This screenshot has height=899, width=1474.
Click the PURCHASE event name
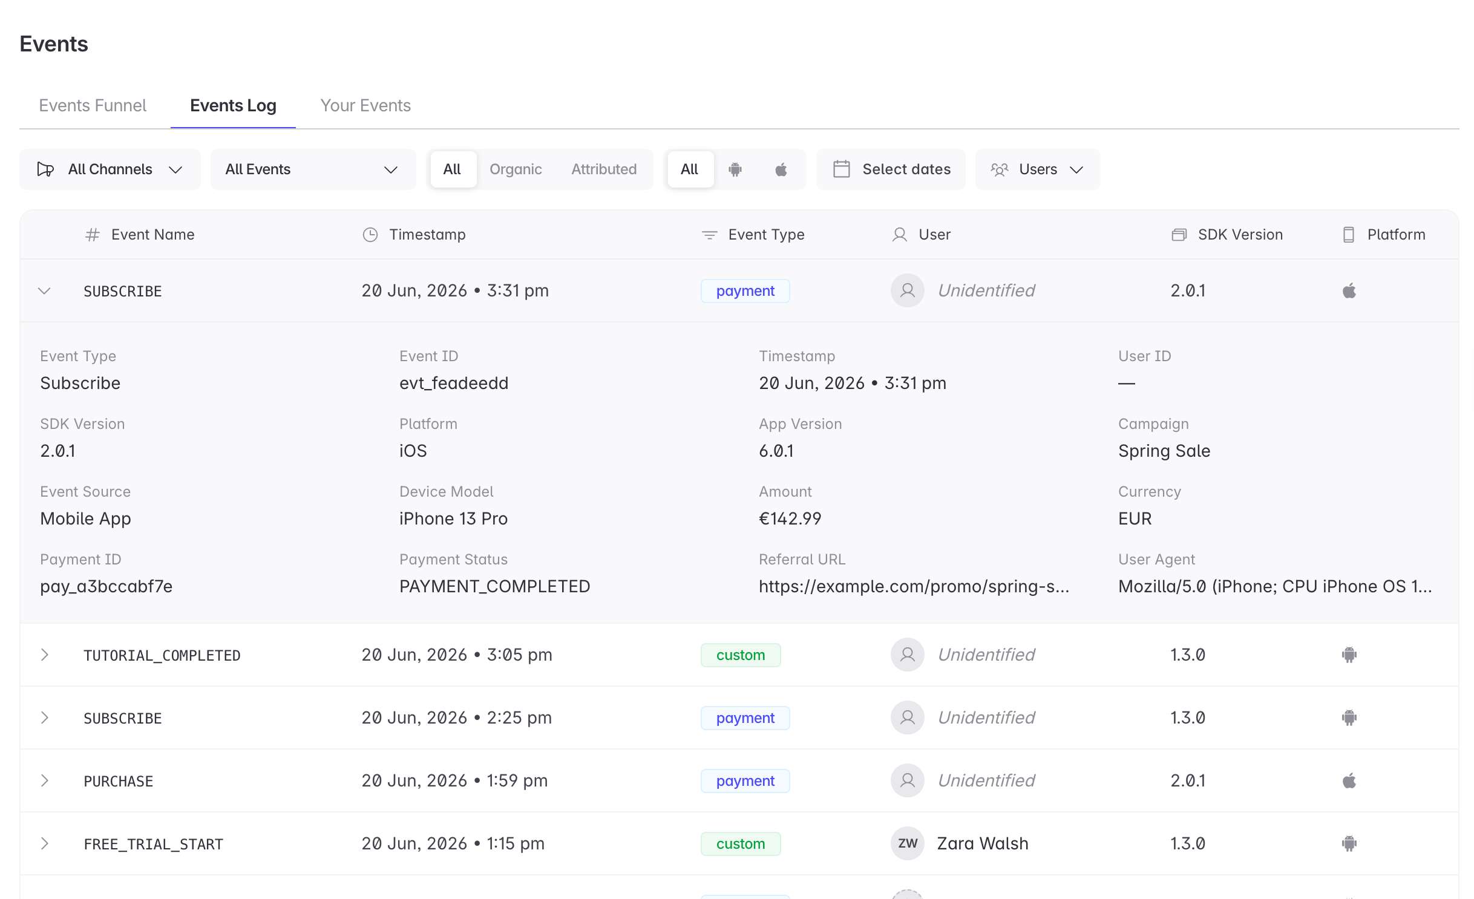(x=118, y=781)
